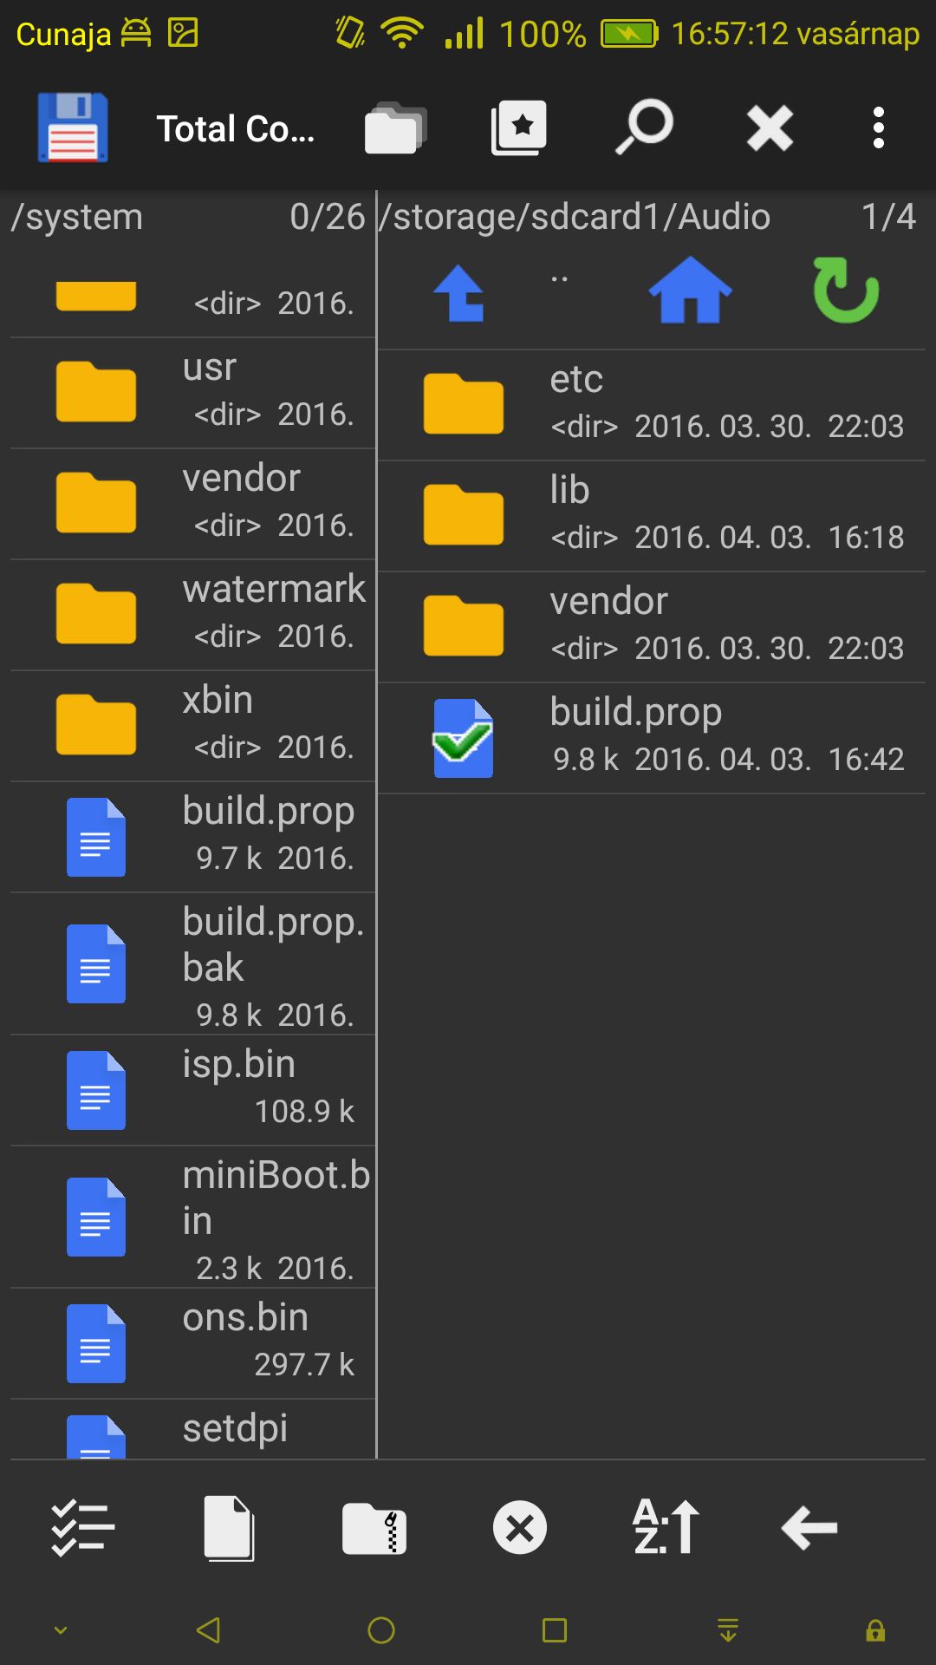Tap the copy/move file icon

point(230,1528)
